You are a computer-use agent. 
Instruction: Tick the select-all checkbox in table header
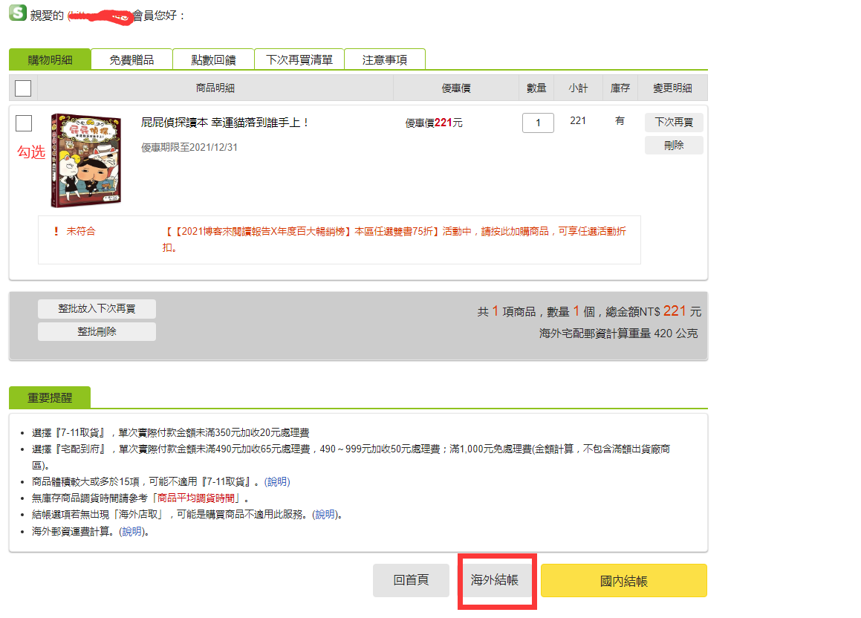click(23, 88)
